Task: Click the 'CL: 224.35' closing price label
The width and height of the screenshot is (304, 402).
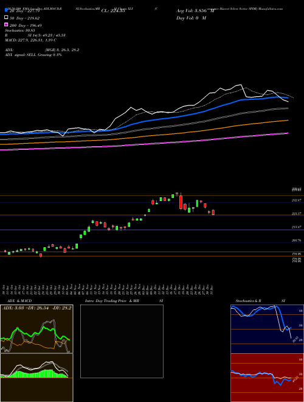Action: tap(113, 11)
